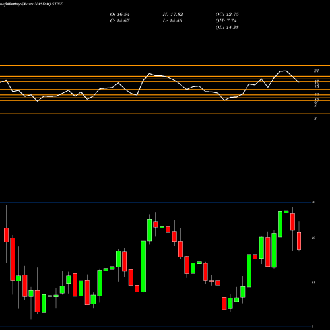Click the 11 price axis label
Image resolution: width=330 pixels, height=330 pixels.
click(313, 282)
